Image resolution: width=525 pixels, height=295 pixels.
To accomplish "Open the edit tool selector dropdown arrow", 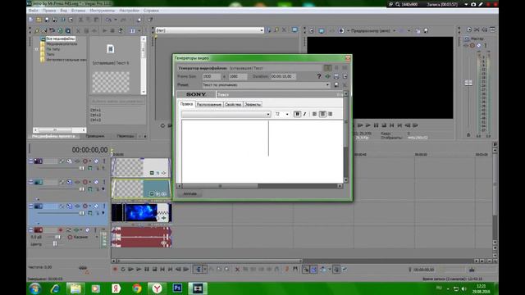I will (x=204, y=270).
